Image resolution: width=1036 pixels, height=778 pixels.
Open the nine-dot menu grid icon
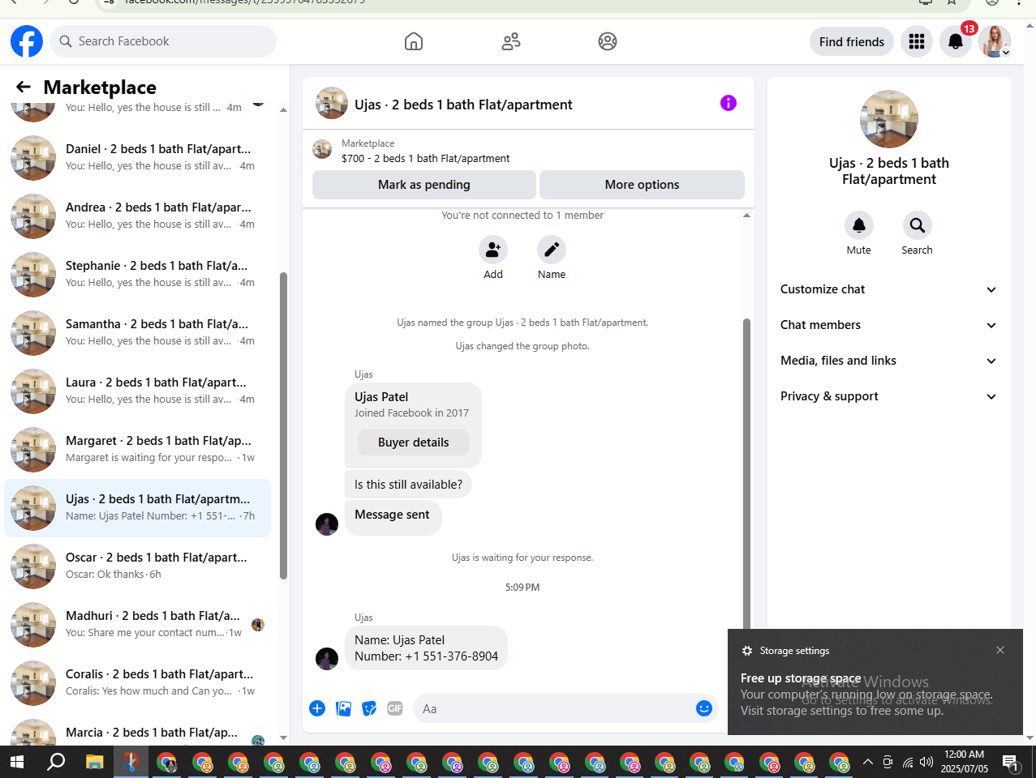point(917,41)
